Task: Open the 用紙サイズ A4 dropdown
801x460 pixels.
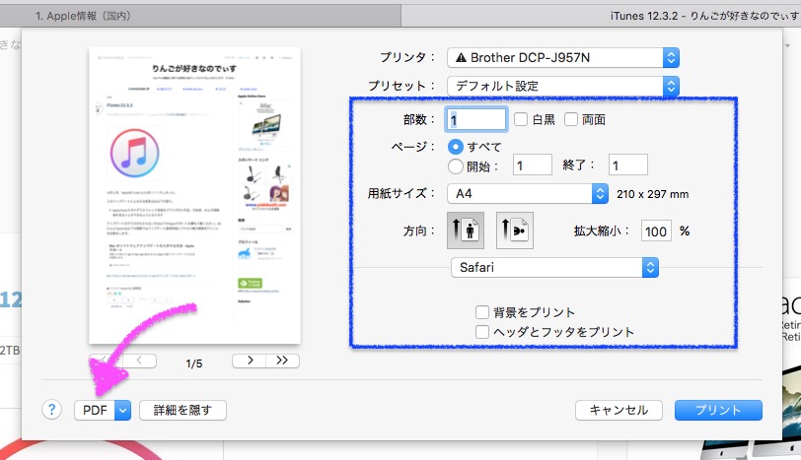Action: pyautogui.click(x=528, y=194)
